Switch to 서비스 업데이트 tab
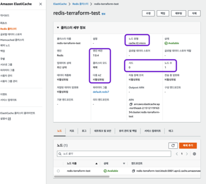206x184 pixels. (x=153, y=131)
